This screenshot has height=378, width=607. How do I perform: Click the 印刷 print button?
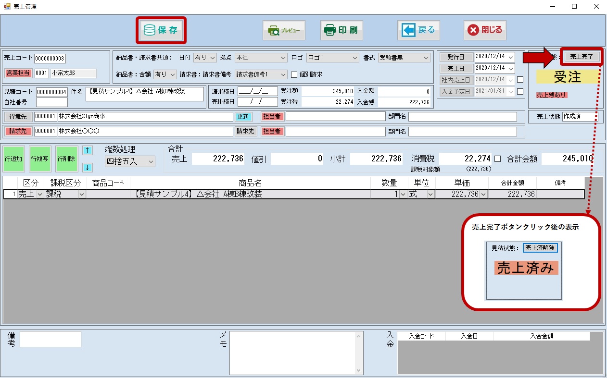pos(341,30)
